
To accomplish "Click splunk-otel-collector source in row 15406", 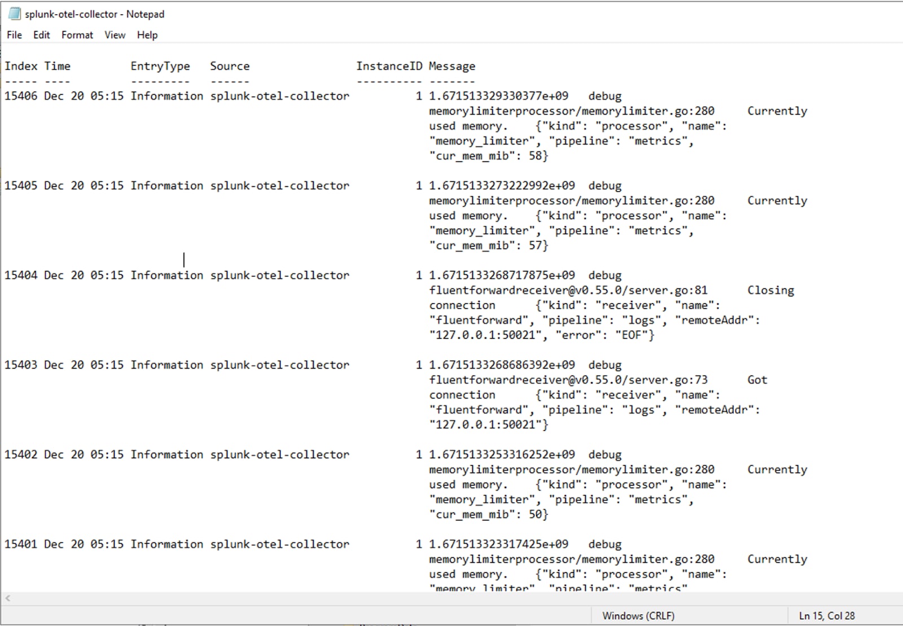I will pyautogui.click(x=280, y=96).
